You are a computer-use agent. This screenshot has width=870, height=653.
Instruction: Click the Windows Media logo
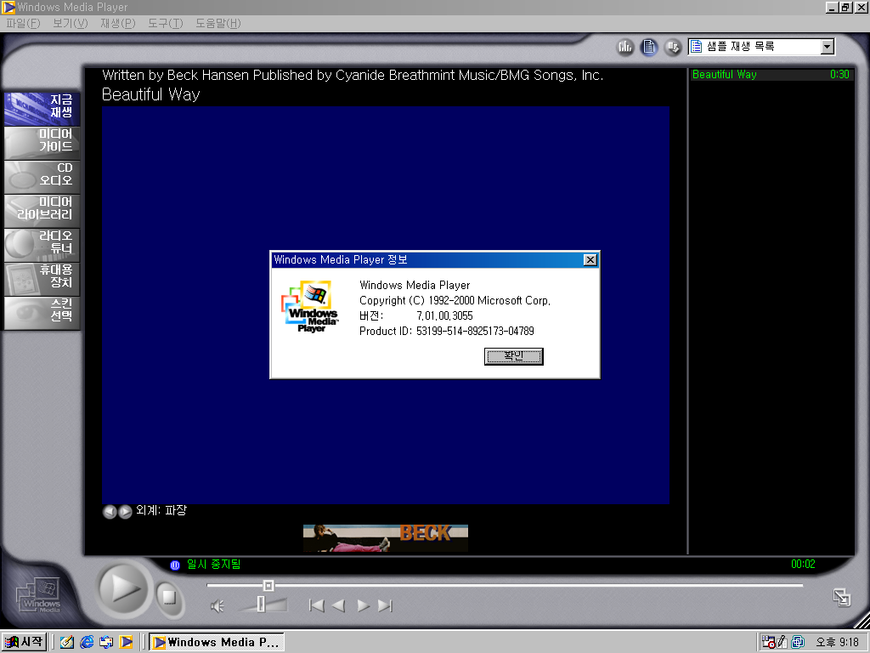tap(39, 596)
